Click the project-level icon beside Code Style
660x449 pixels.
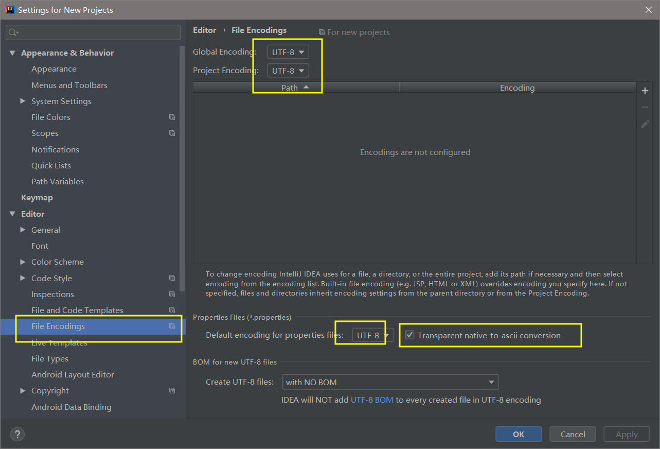click(172, 278)
